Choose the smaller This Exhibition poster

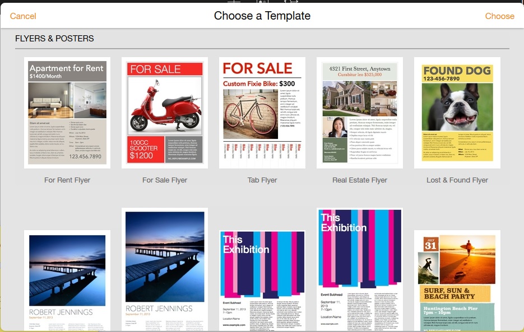tap(262, 280)
